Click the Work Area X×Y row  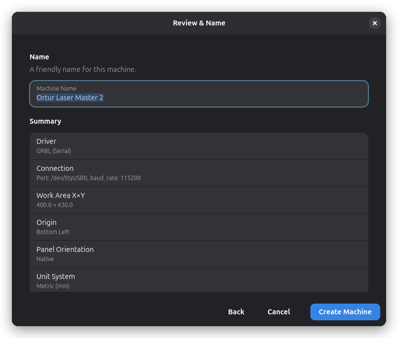(199, 200)
